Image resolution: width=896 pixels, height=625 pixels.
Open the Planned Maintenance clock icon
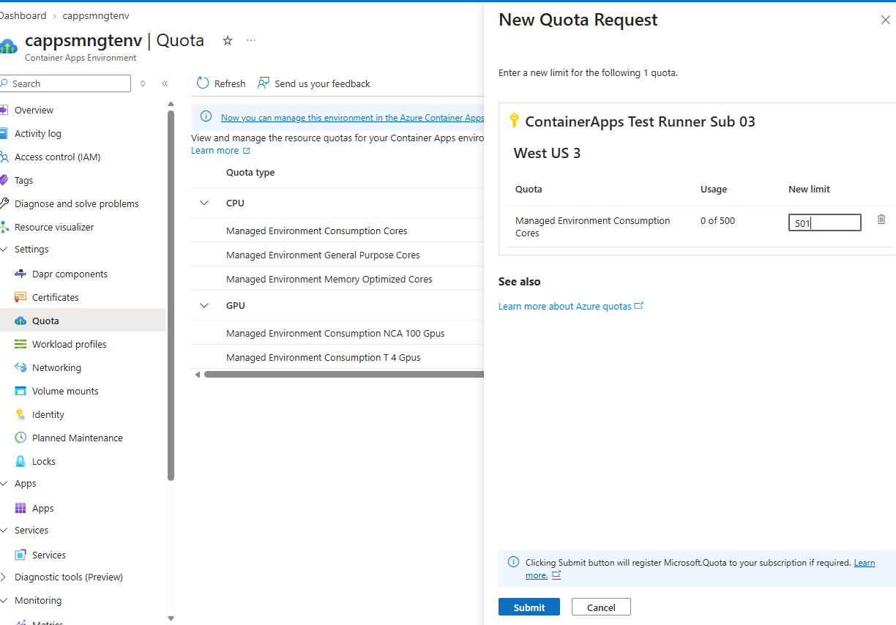coord(20,438)
